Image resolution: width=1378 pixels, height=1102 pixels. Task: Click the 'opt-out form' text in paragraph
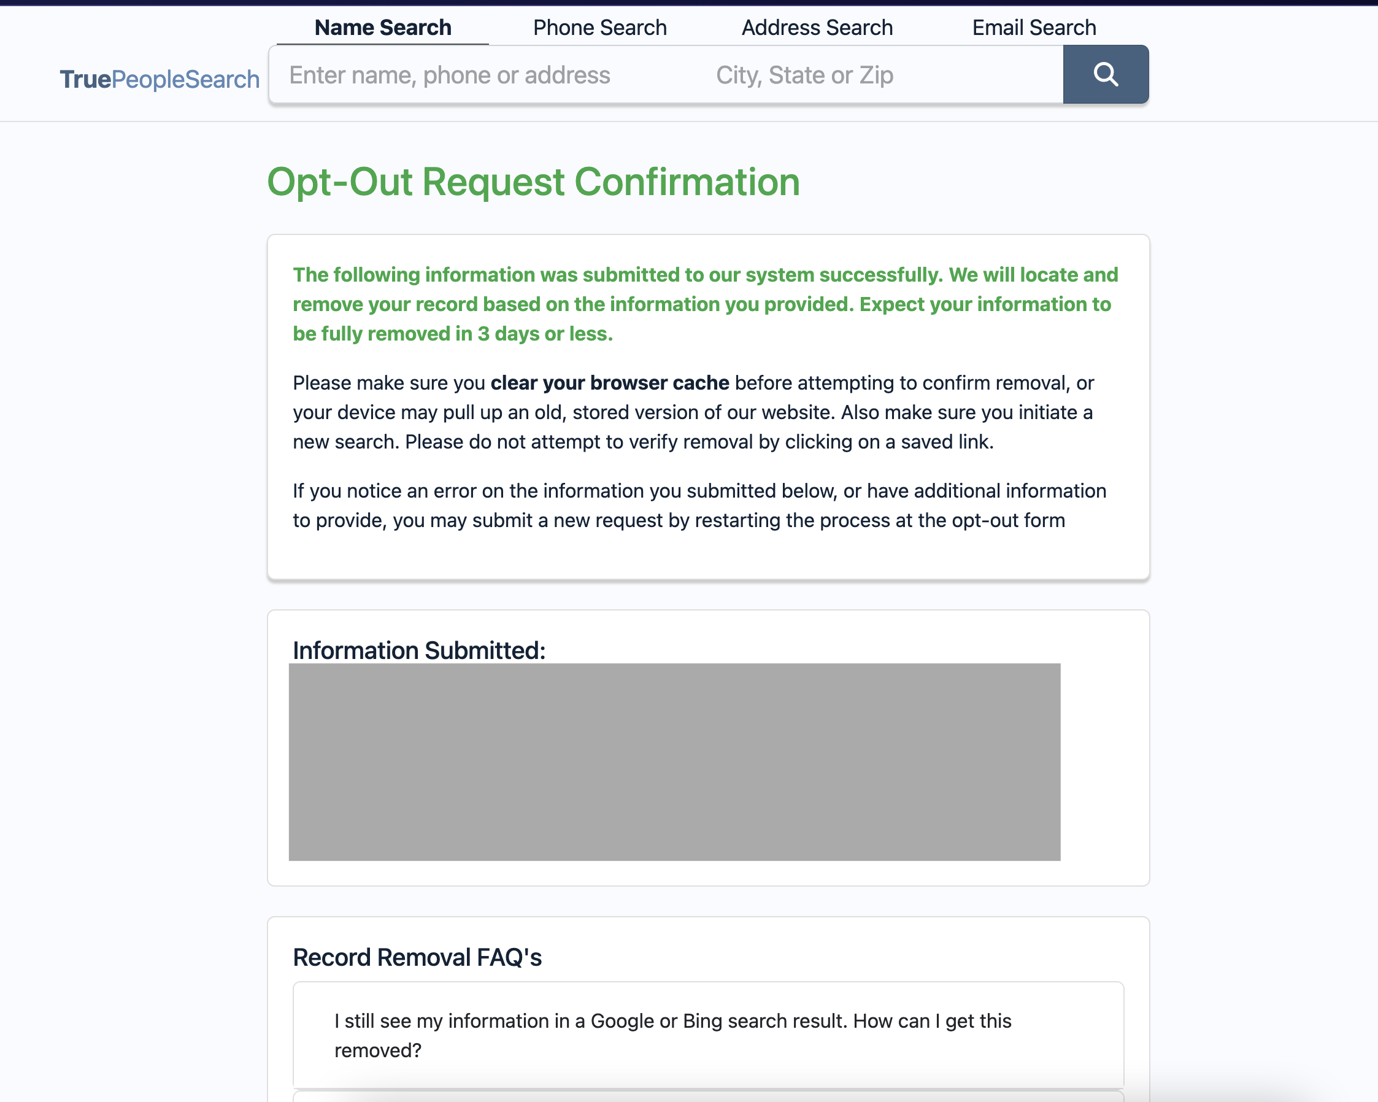point(1007,520)
